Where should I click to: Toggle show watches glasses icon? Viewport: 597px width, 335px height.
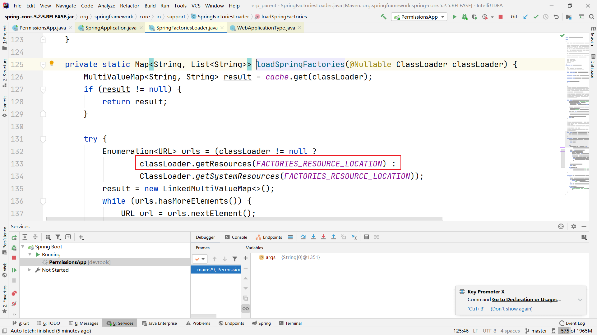pyautogui.click(x=246, y=309)
